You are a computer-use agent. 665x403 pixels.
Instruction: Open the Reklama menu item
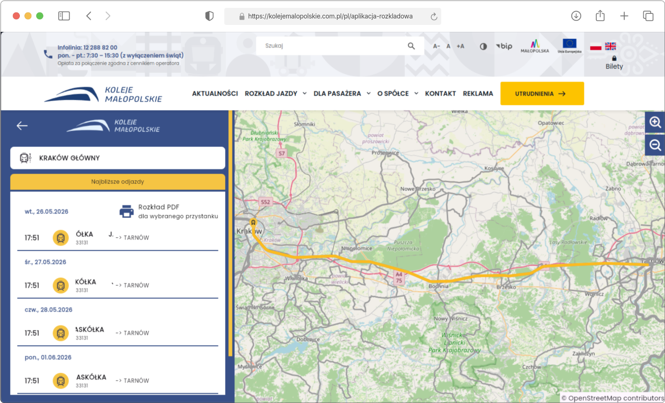478,94
